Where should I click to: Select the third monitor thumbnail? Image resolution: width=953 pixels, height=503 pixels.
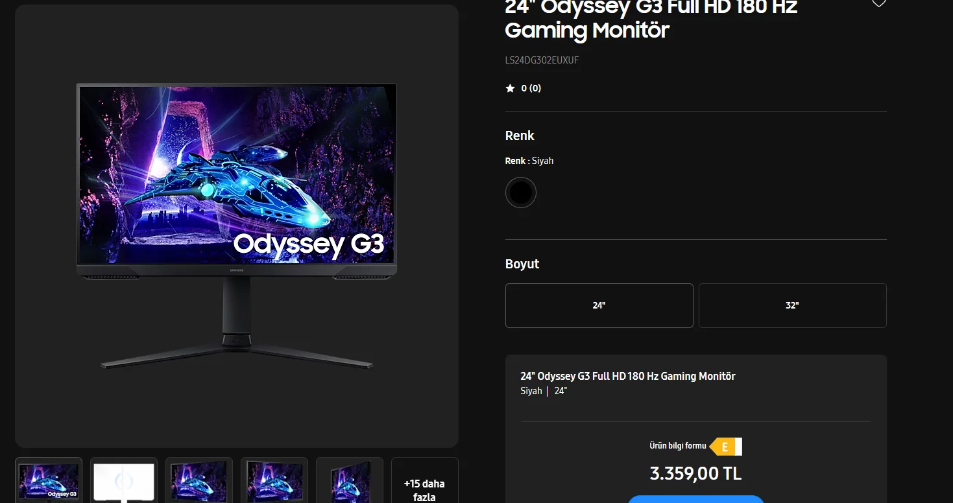click(199, 480)
